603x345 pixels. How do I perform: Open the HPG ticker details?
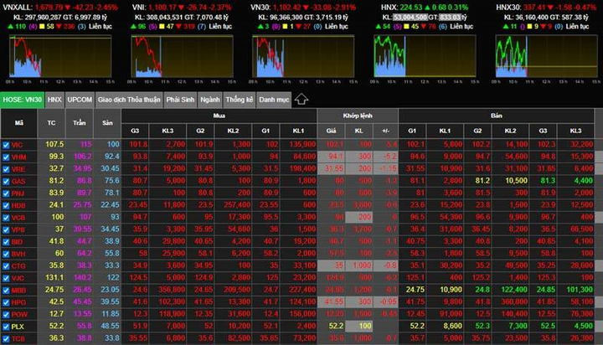(x=18, y=301)
